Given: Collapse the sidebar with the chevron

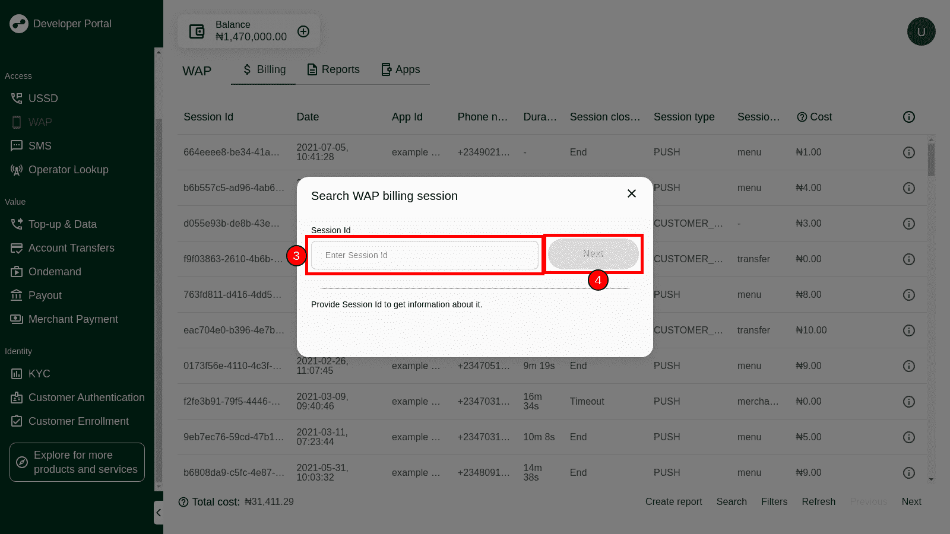Looking at the screenshot, I should pyautogui.click(x=159, y=513).
